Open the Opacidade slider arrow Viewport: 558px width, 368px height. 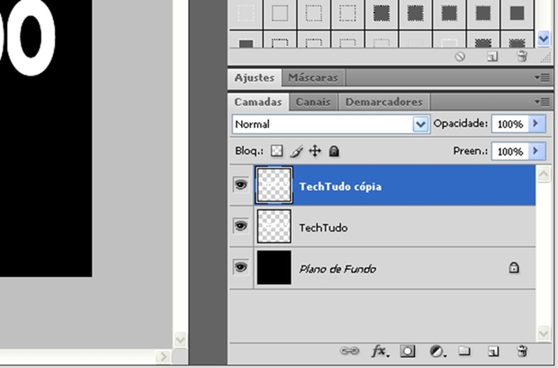click(536, 124)
